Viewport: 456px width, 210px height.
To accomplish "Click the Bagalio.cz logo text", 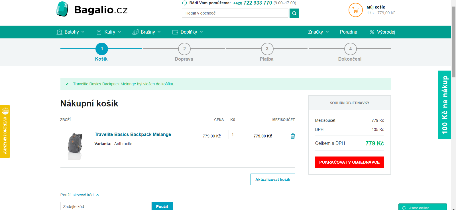I will click(x=101, y=10).
